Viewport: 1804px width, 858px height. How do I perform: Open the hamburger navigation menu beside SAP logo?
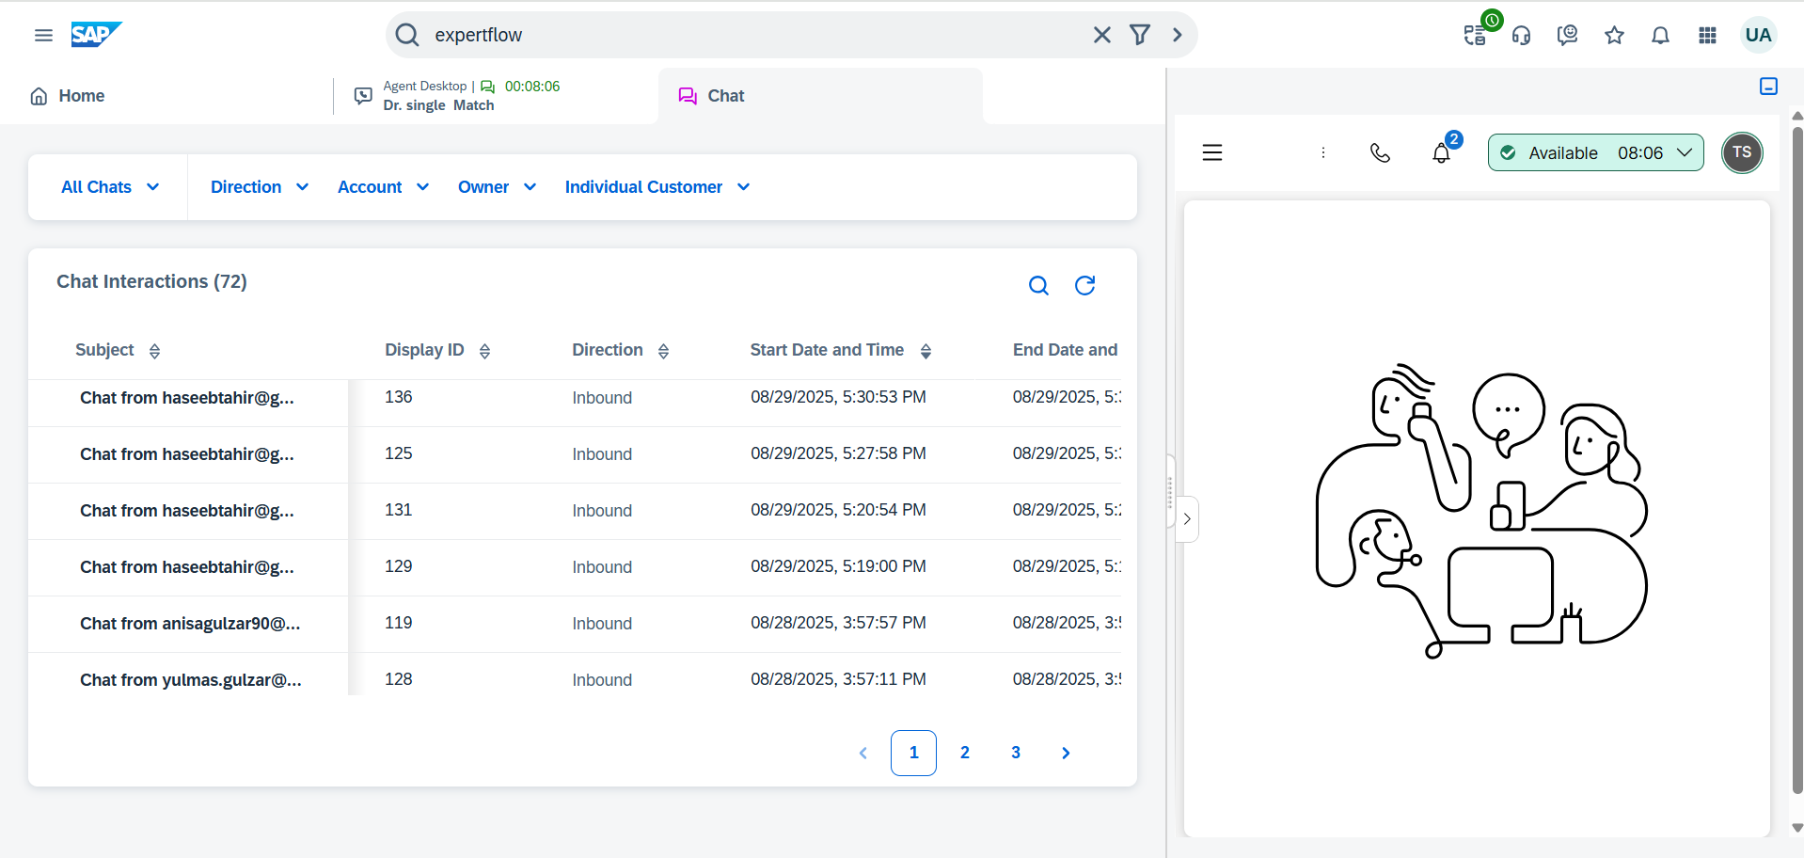click(x=43, y=35)
